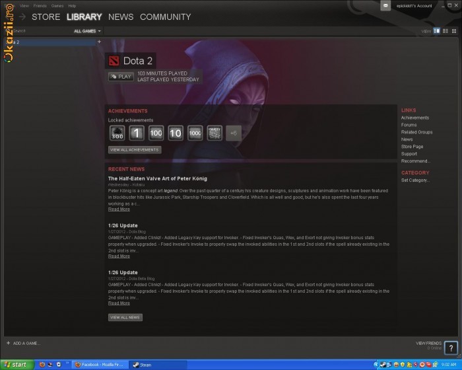Read More on Dota Blog 1/26 Update
Image resolution: width=462 pixels, height=370 pixels.
pyautogui.click(x=119, y=256)
